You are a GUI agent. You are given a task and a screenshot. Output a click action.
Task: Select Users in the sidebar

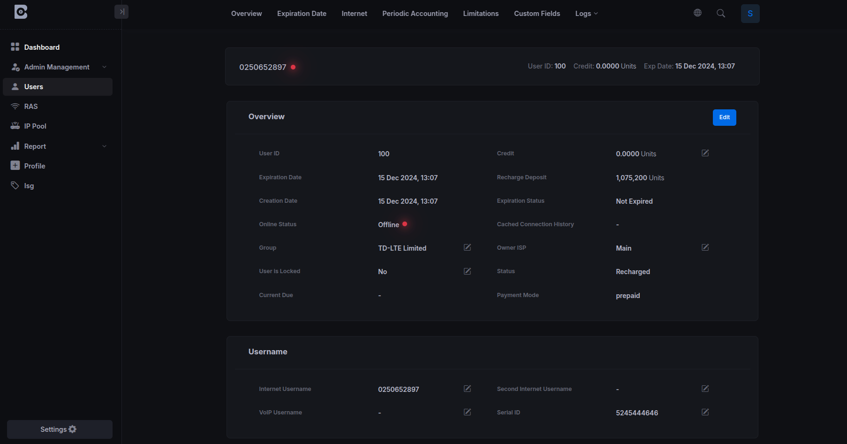pos(33,86)
